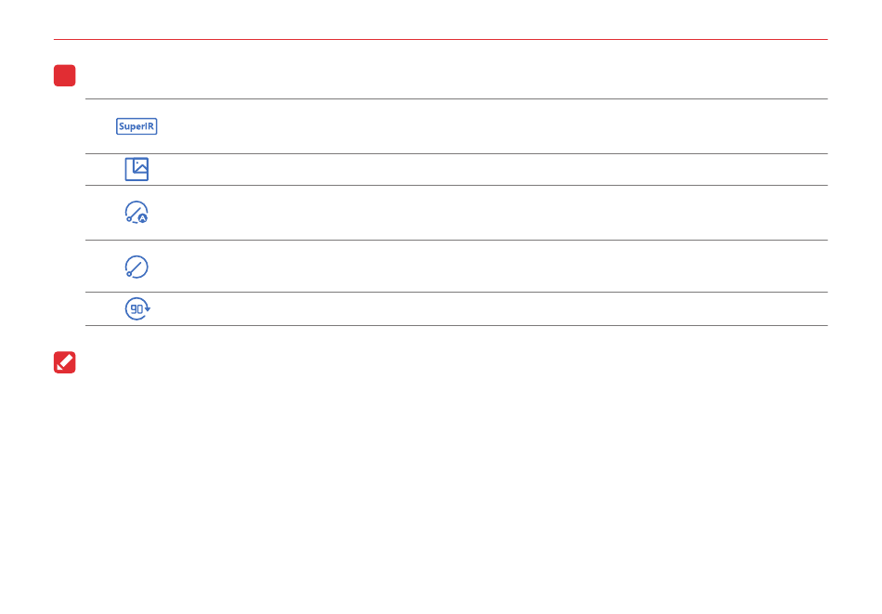This screenshot has height=614, width=882.
Task: Click the divider between the two rotation dial rows
Action: 456,241
